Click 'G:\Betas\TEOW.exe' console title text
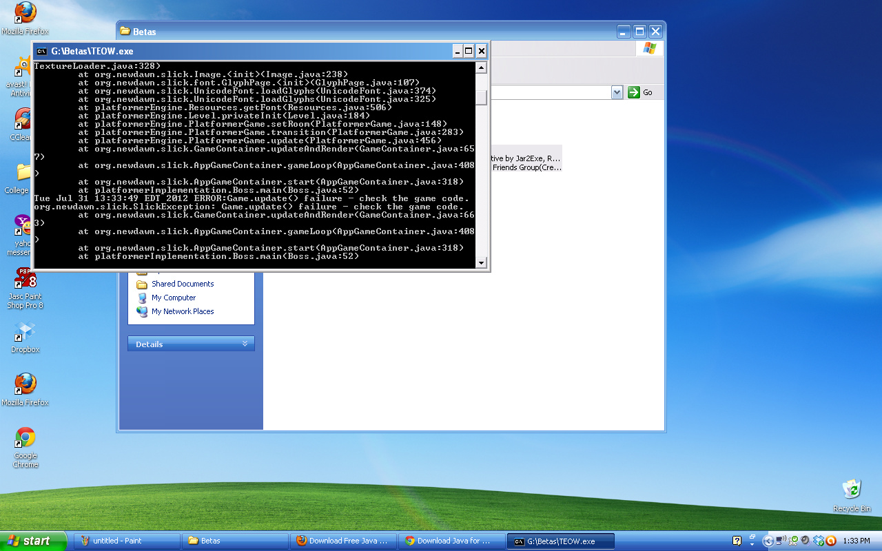Screen dimensions: 882x551 [92, 51]
